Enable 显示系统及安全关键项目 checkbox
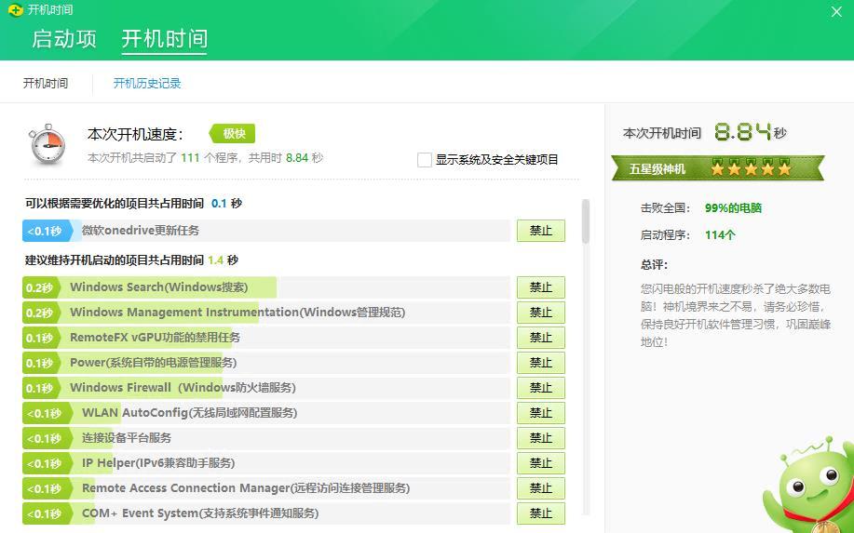 coord(425,160)
